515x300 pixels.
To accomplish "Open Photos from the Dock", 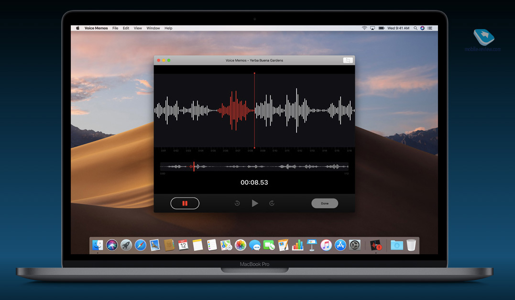I will click(x=241, y=245).
